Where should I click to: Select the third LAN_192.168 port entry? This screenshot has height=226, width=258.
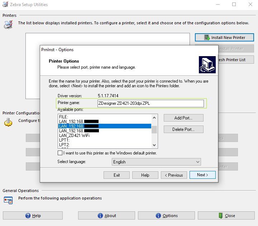coord(105,131)
